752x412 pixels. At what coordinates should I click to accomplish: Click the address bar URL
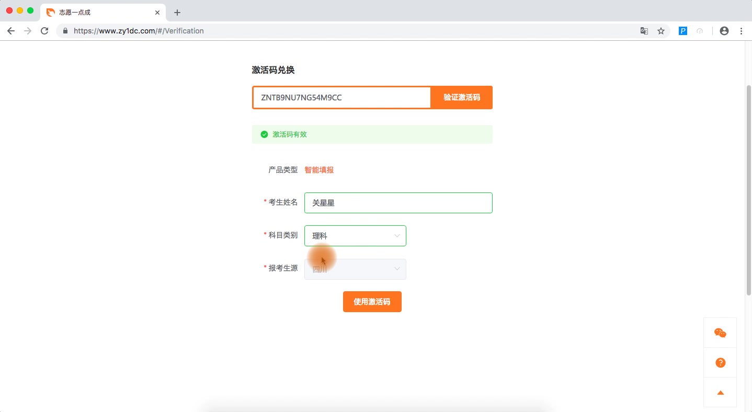point(139,31)
